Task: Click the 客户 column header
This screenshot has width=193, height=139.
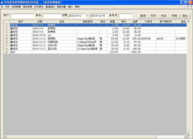Action: [x=21, y=22]
